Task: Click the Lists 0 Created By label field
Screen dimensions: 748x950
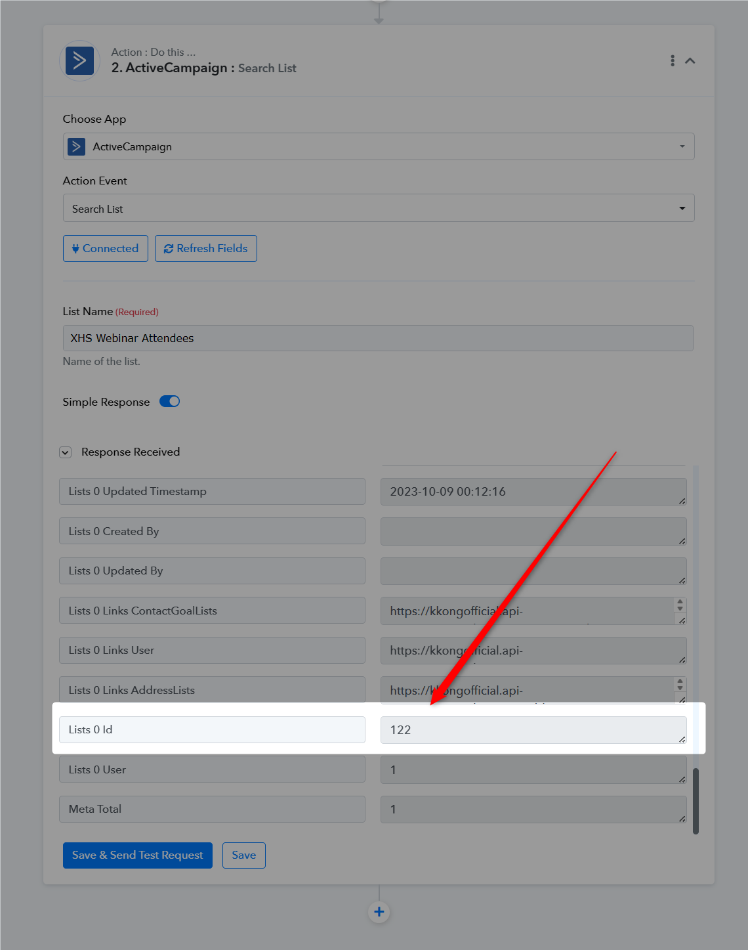Action: [x=212, y=531]
